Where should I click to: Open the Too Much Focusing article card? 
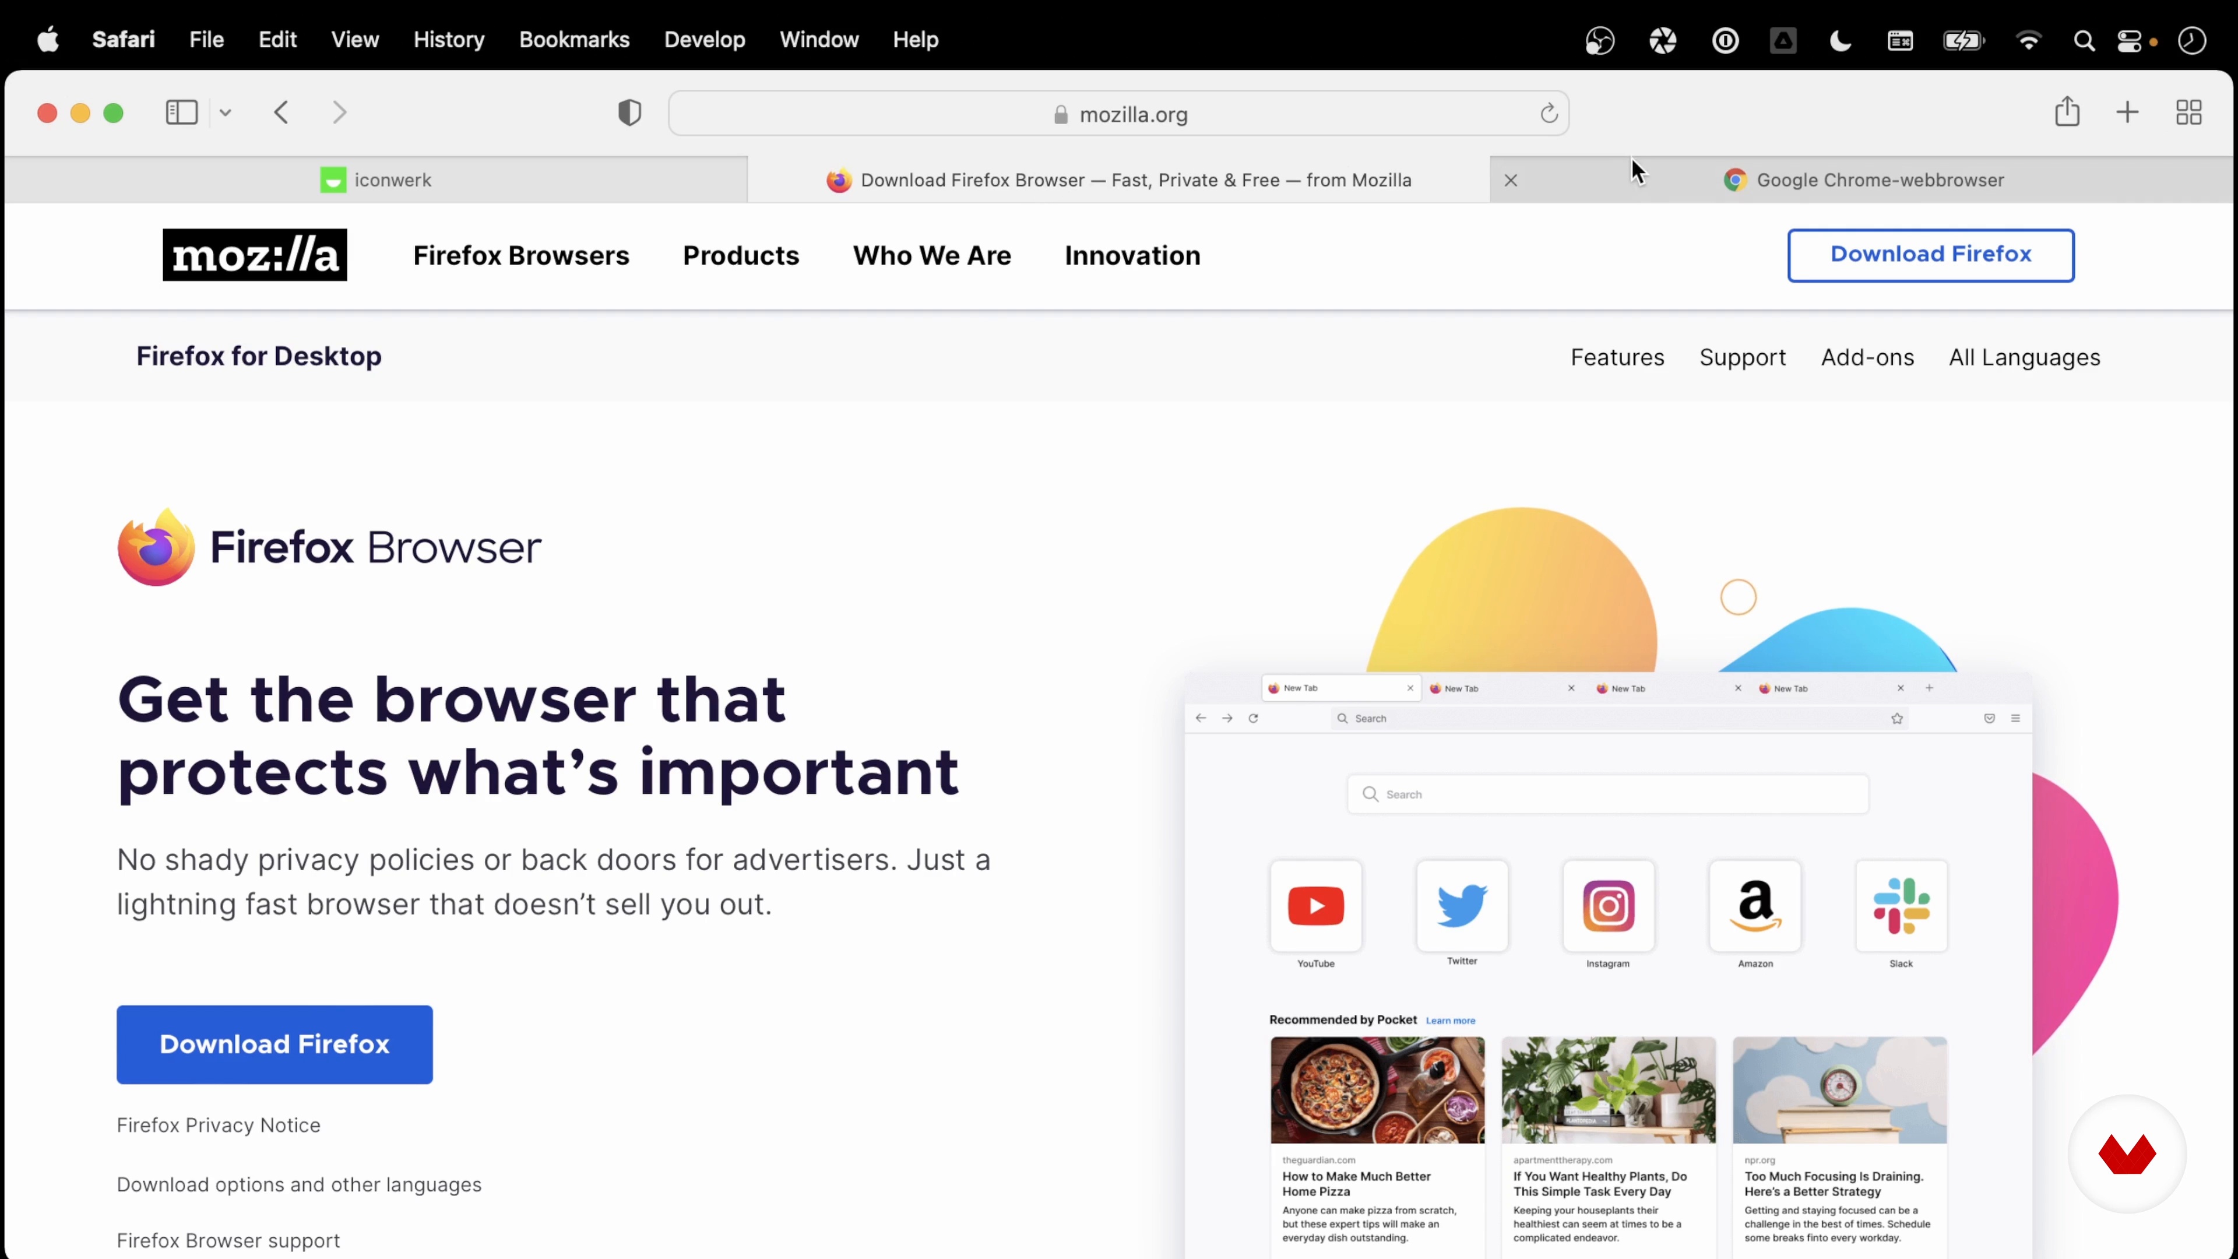(x=1839, y=1147)
